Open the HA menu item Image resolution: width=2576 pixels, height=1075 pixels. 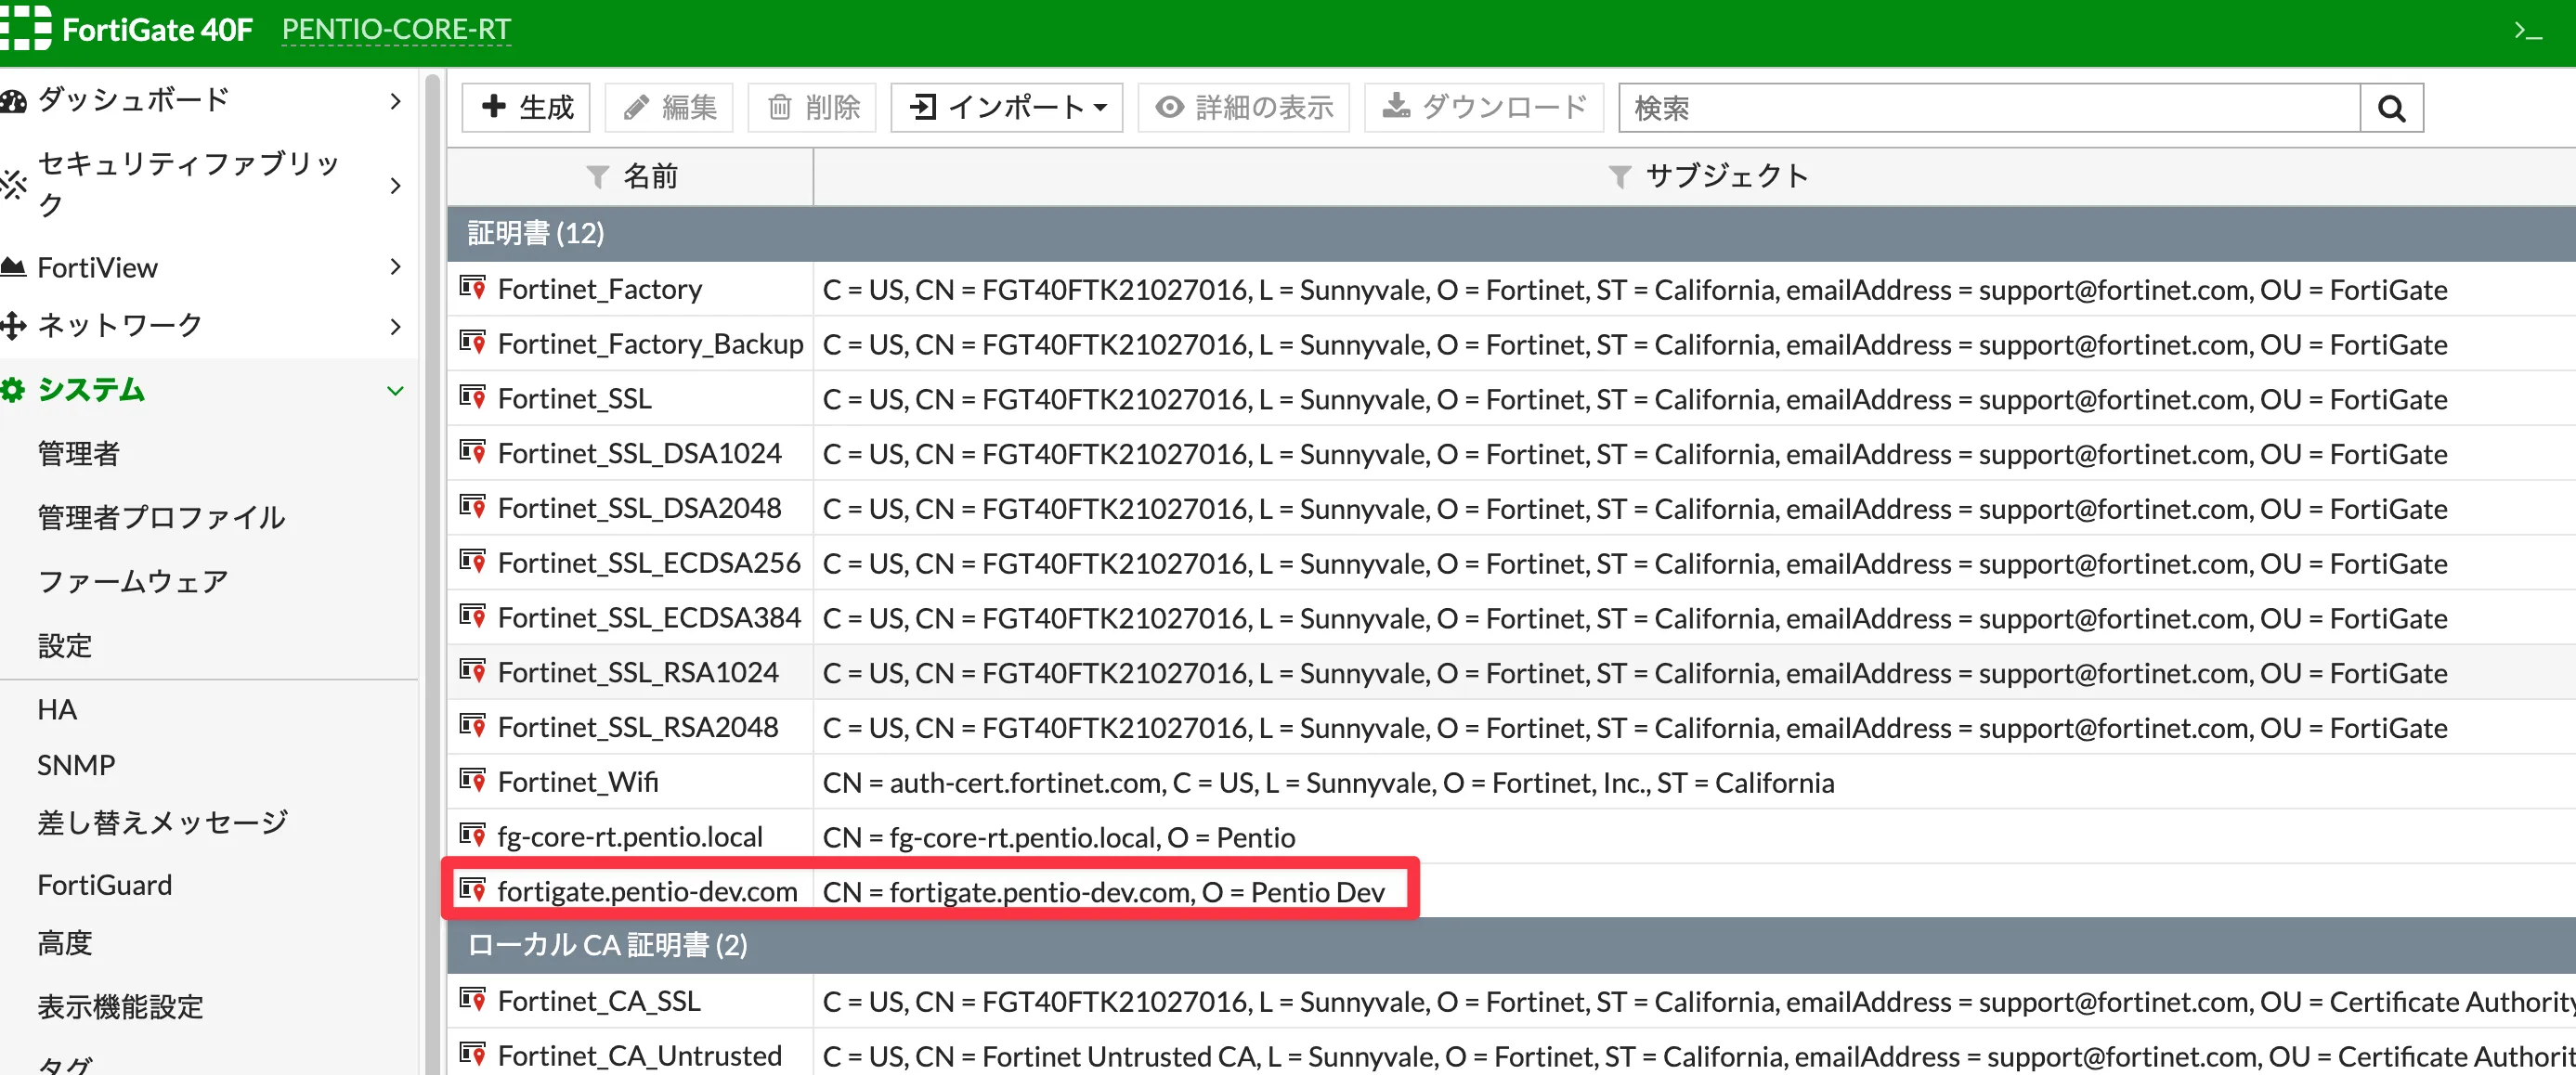pyautogui.click(x=57, y=709)
